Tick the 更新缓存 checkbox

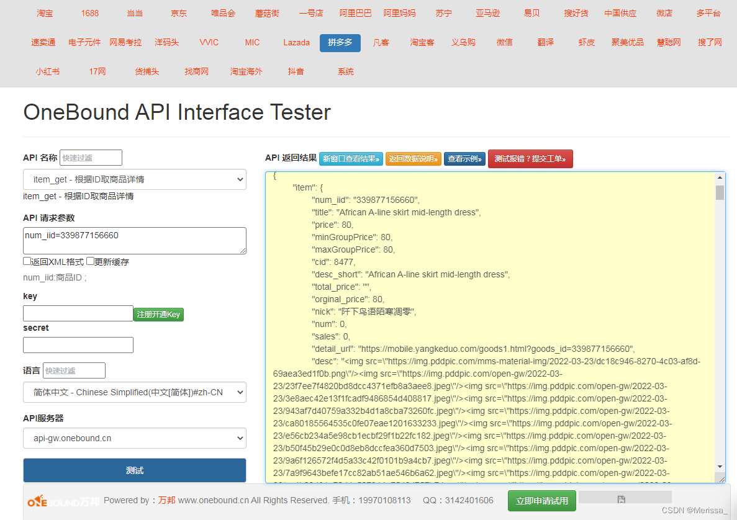90,261
